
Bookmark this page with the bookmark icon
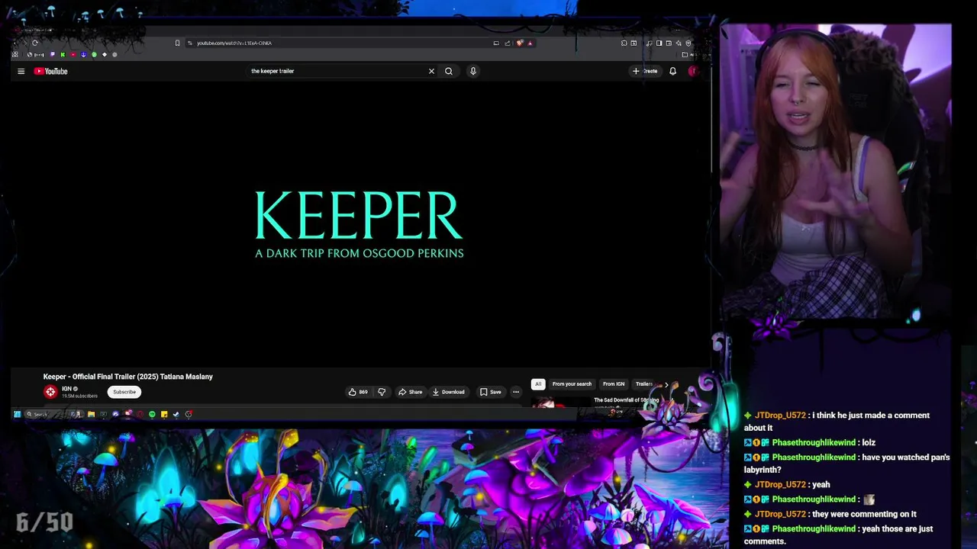point(178,43)
